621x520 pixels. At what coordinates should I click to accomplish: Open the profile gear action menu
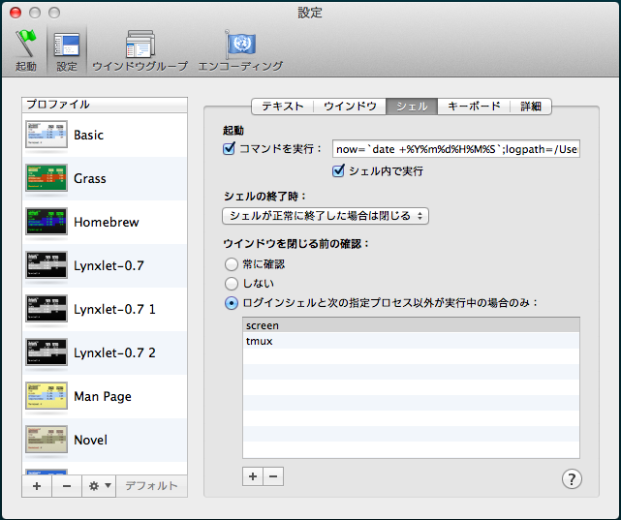99,486
